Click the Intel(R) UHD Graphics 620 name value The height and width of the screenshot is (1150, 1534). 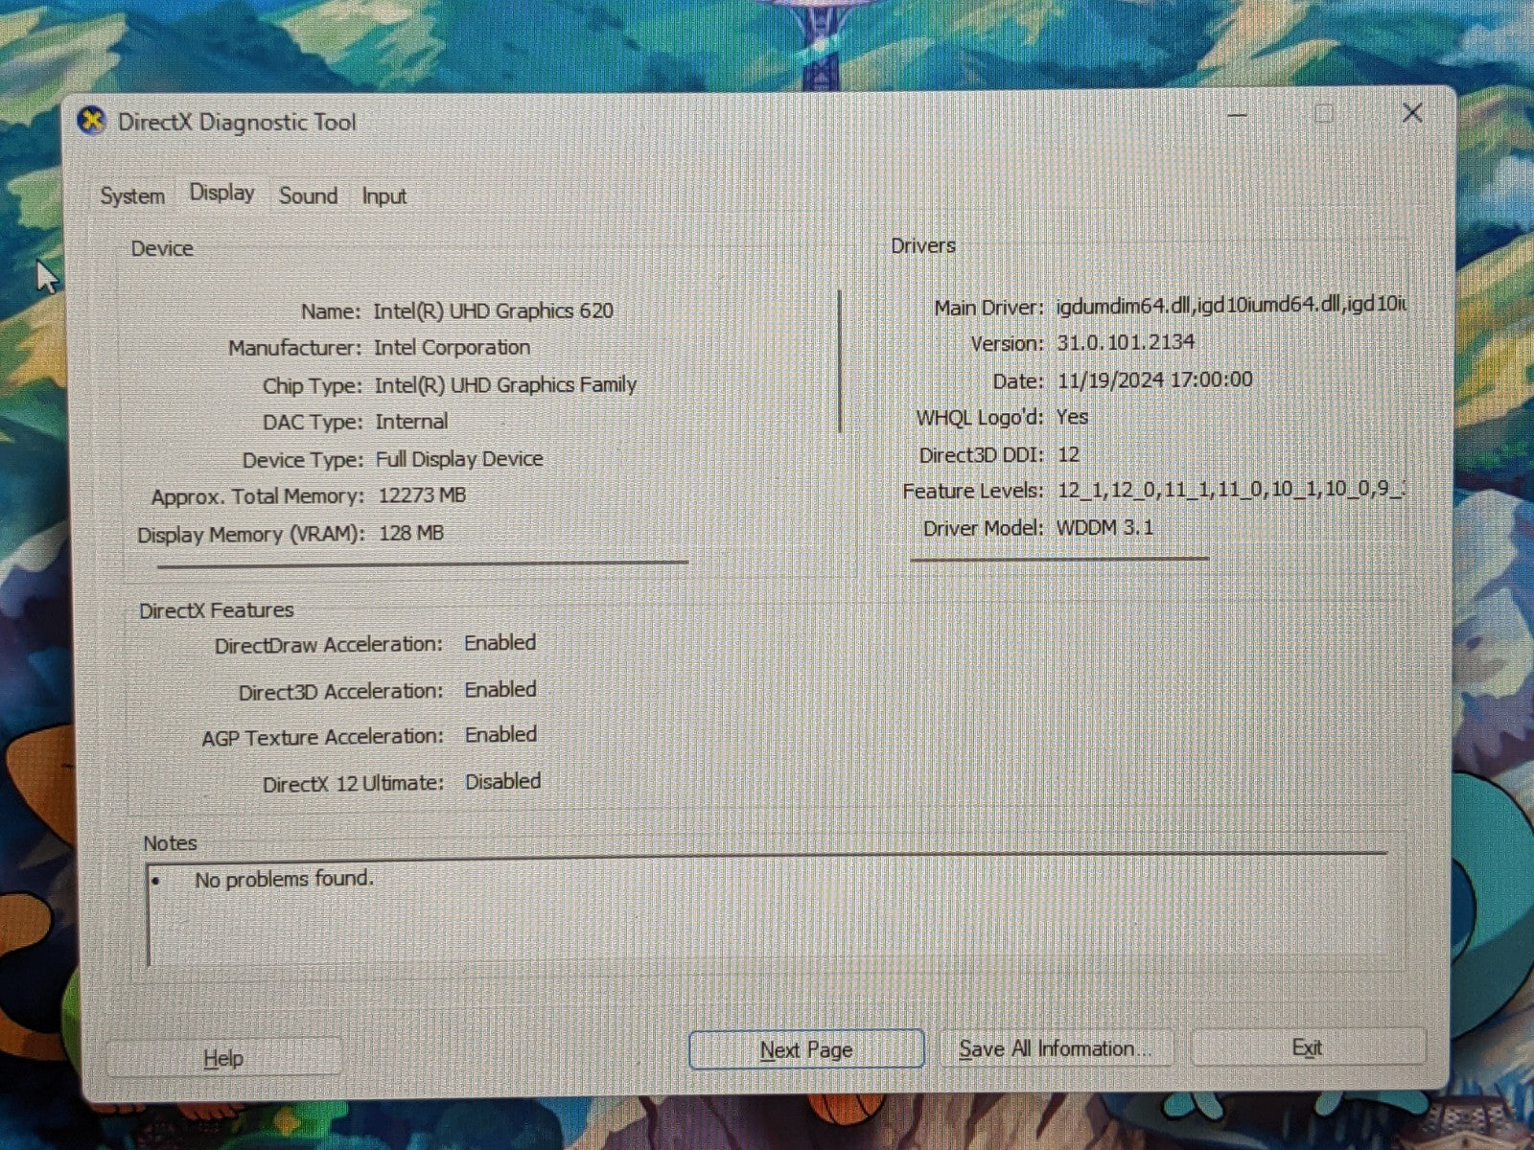[x=493, y=310]
